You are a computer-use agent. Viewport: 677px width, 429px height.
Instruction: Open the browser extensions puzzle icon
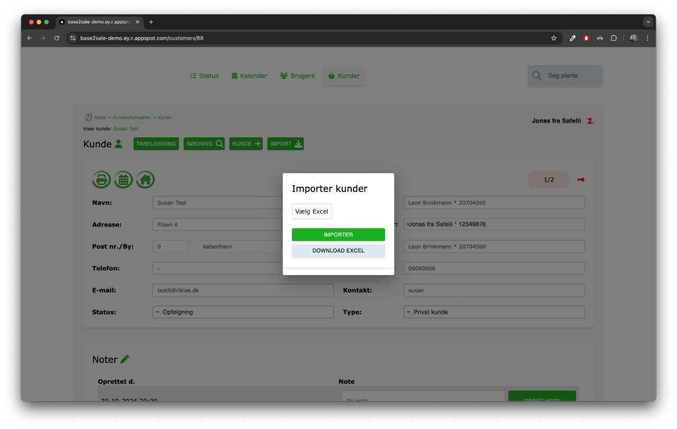[614, 38]
